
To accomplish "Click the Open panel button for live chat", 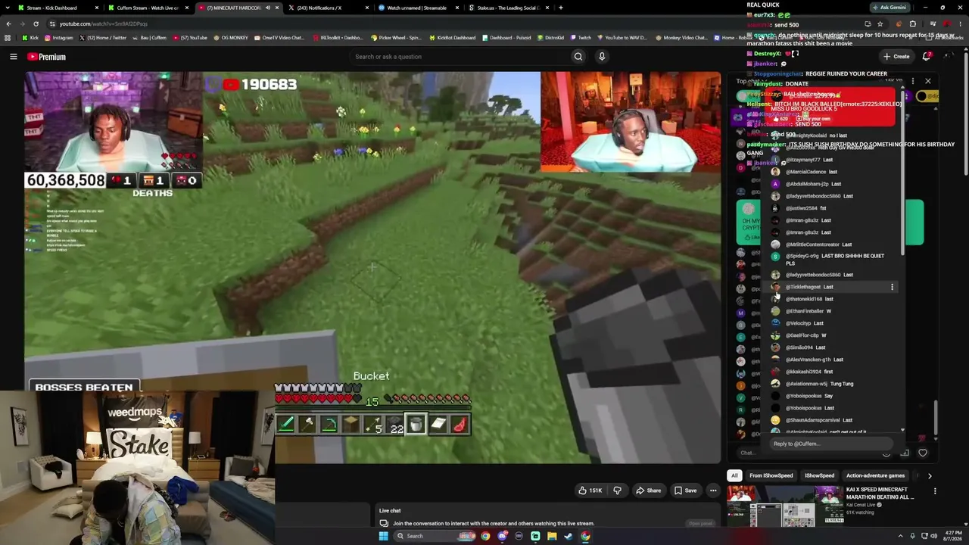I will pyautogui.click(x=700, y=523).
